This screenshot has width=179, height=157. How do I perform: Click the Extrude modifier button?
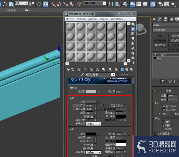[x=160, y=36]
